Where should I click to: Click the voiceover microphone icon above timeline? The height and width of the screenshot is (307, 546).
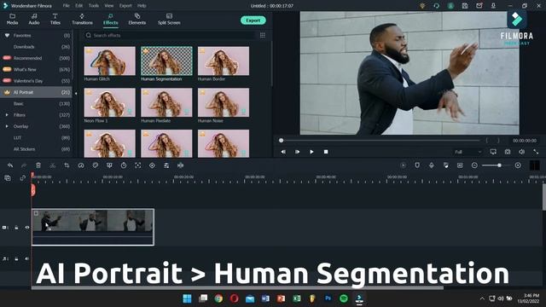432,165
